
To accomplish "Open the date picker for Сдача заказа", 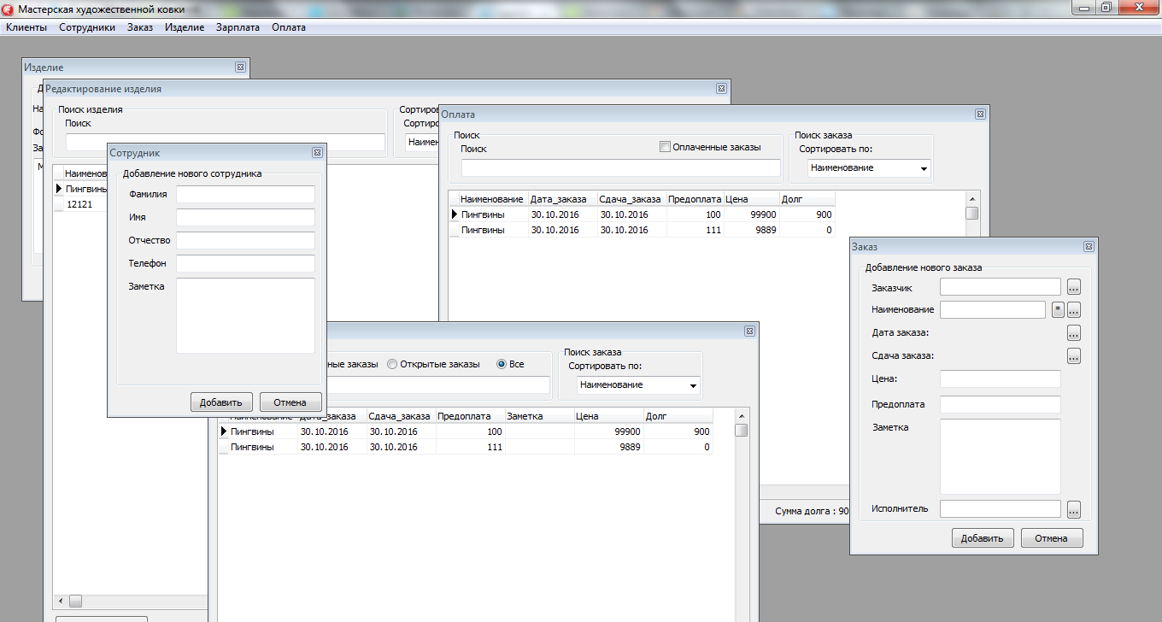I will (x=1074, y=356).
